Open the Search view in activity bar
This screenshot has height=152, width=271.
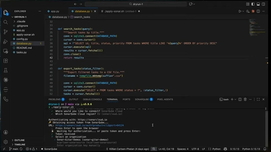pyautogui.click(x=6, y=22)
